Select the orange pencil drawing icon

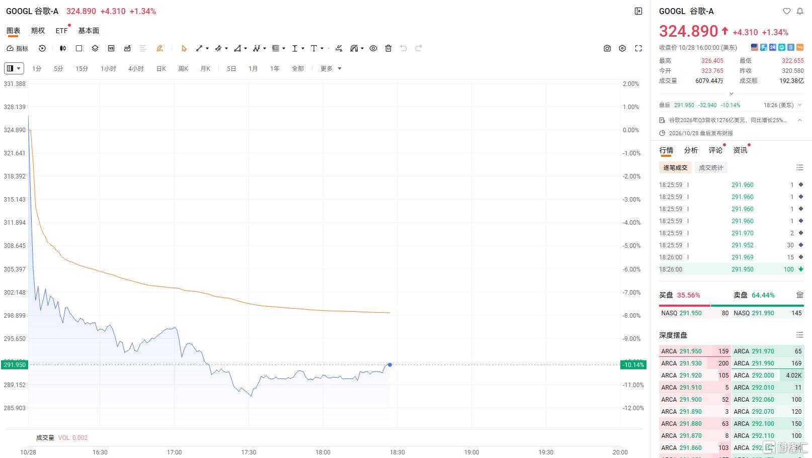pyautogui.click(x=159, y=48)
